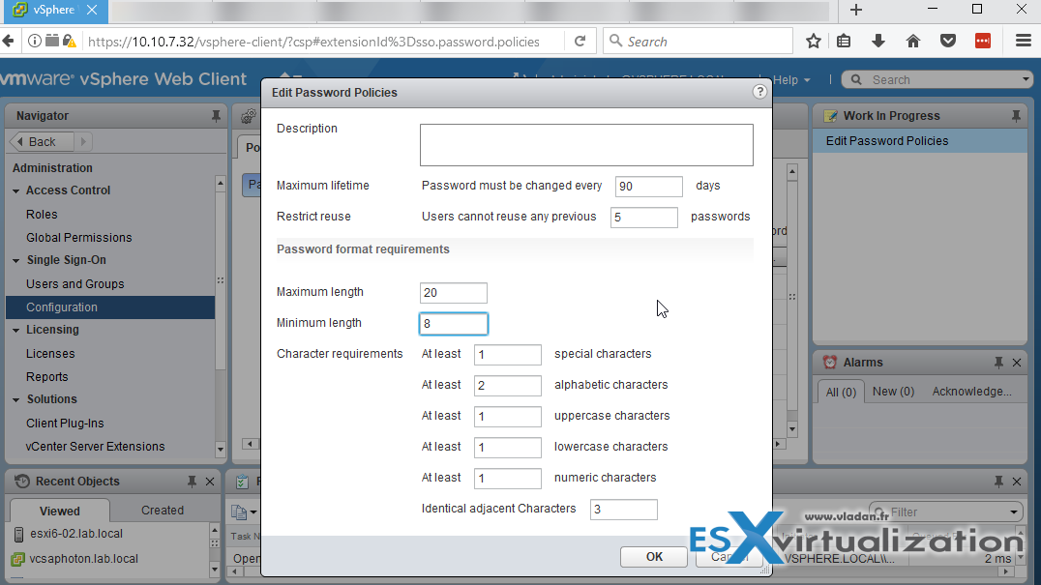1041x585 pixels.
Task: Reload the page with browser refresh icon
Action: click(580, 42)
